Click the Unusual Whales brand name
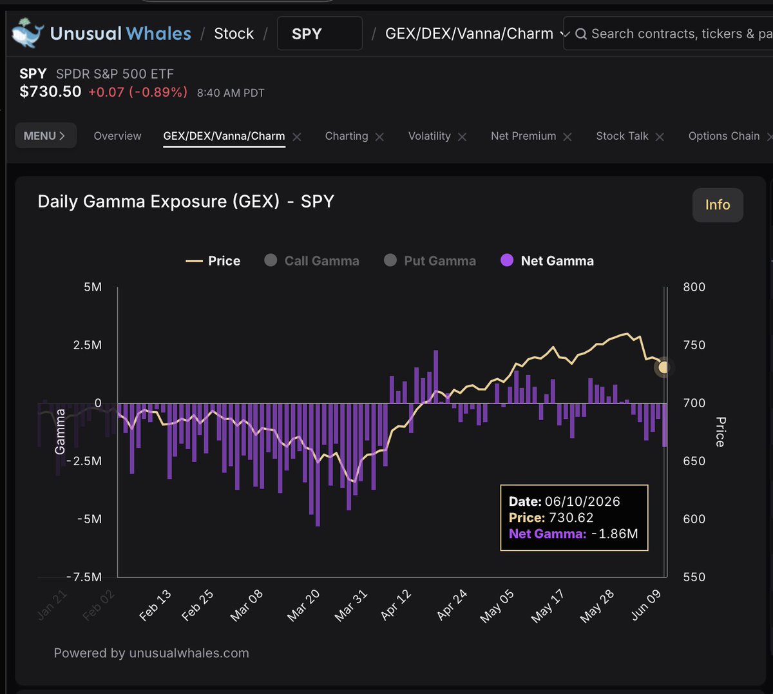 click(120, 34)
